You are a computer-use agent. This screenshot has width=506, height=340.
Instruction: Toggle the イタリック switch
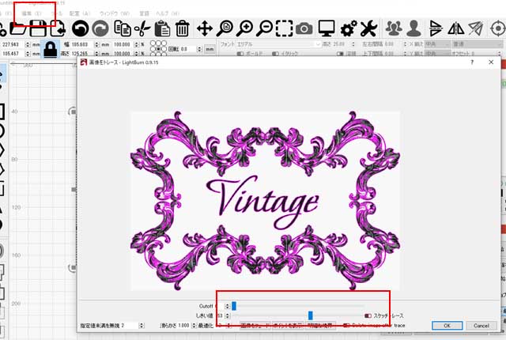pyautogui.click(x=276, y=54)
